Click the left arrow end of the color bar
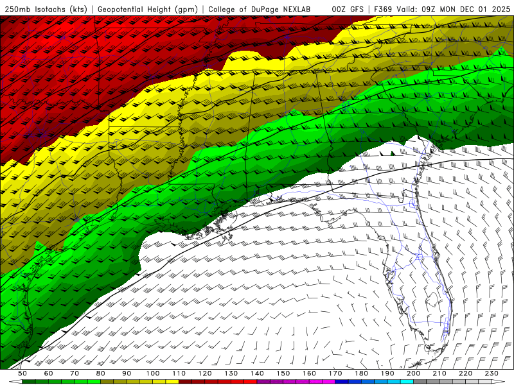The width and height of the screenshot is (514, 385). coord(15,382)
